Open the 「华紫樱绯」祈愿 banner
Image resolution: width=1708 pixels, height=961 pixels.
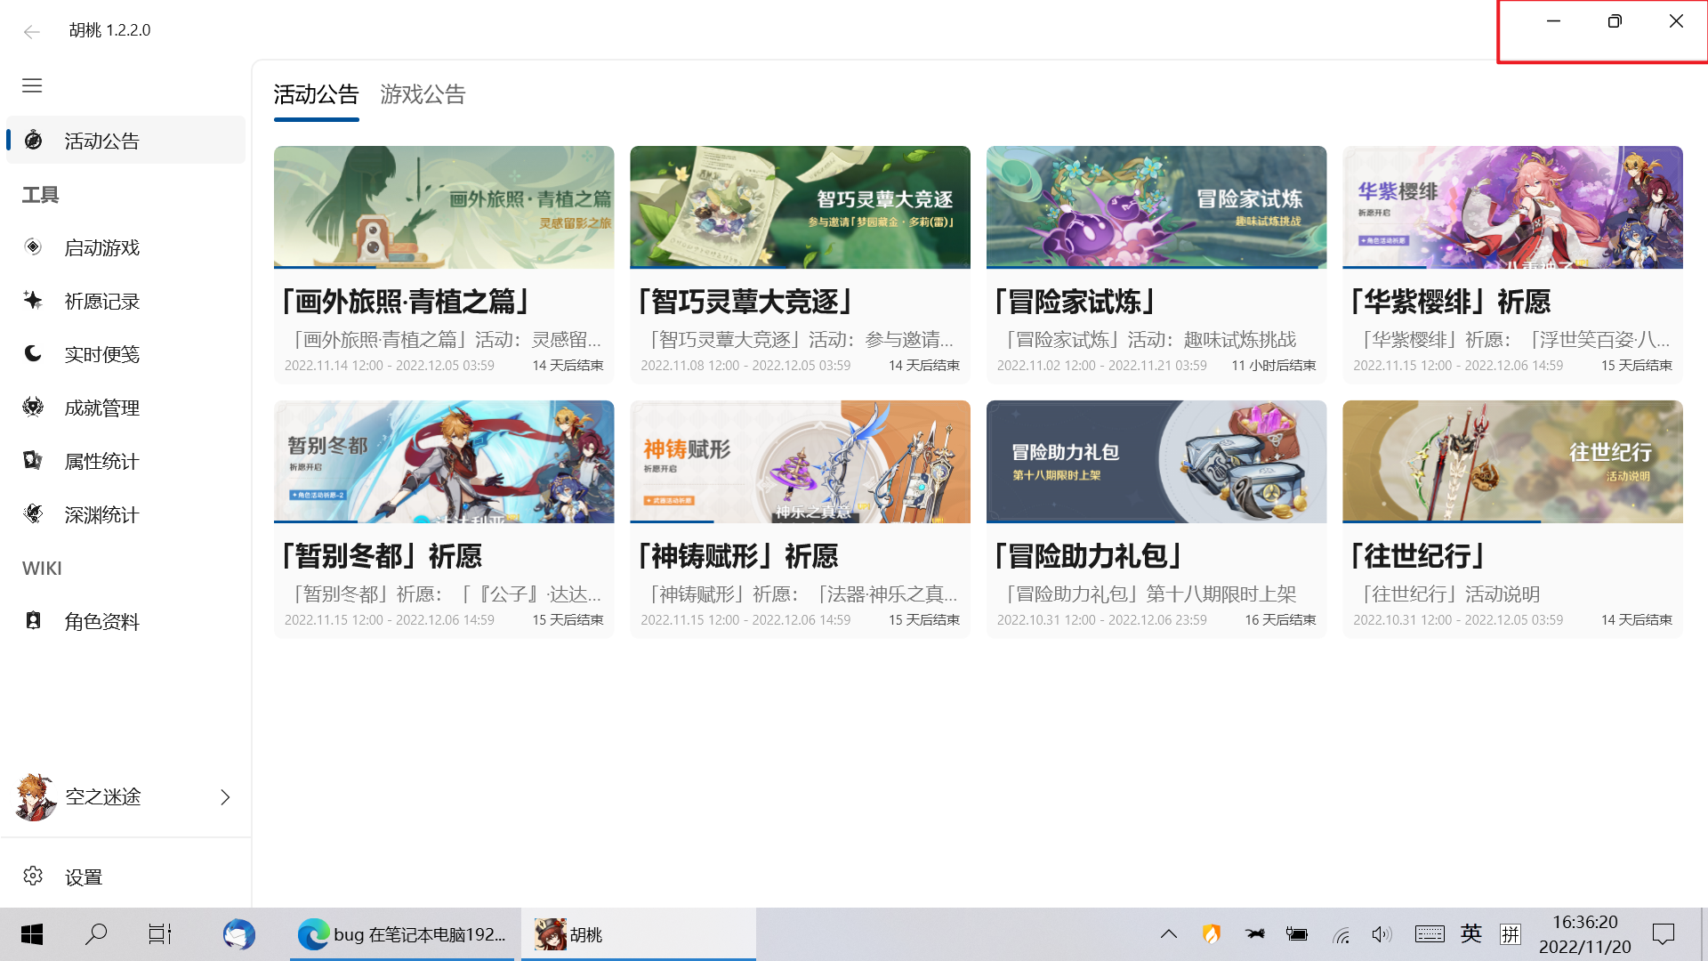(x=1512, y=264)
